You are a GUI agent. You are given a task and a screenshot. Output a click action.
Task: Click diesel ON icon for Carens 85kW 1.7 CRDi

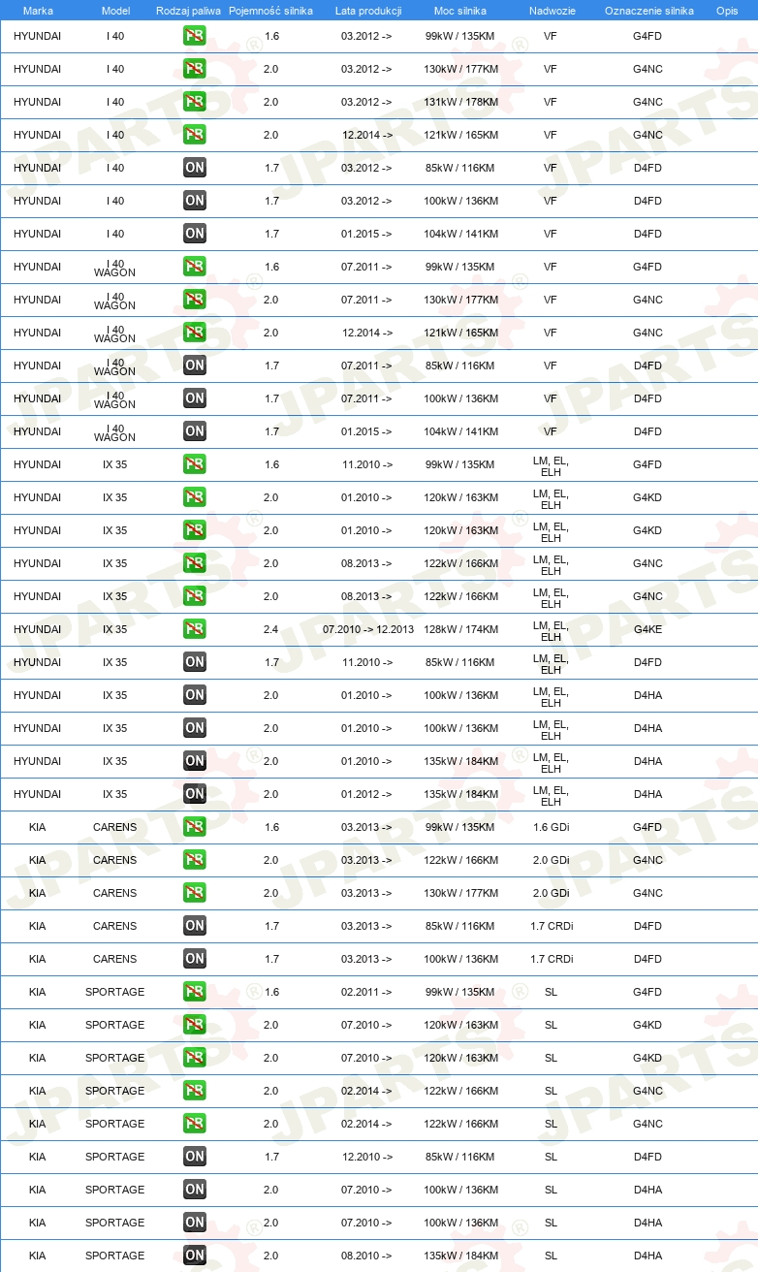[195, 926]
